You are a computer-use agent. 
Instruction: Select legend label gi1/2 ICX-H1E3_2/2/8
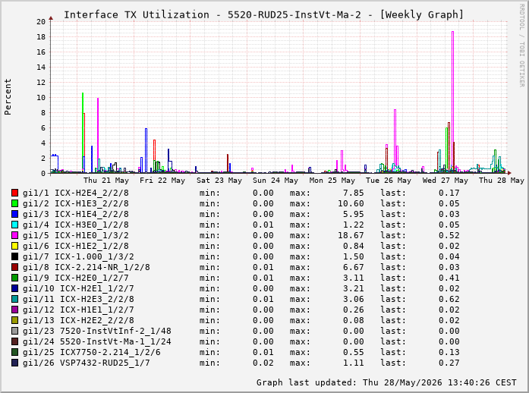click(76, 203)
